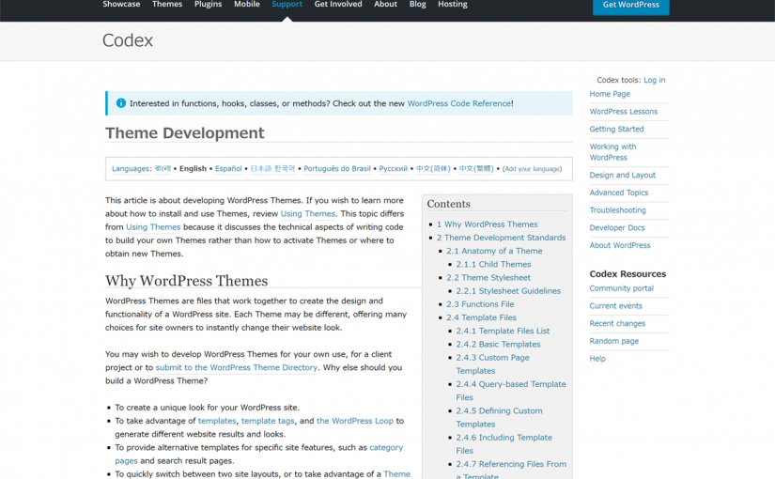Jump to 2.4.5 Defining Custom Templates

[499, 418]
